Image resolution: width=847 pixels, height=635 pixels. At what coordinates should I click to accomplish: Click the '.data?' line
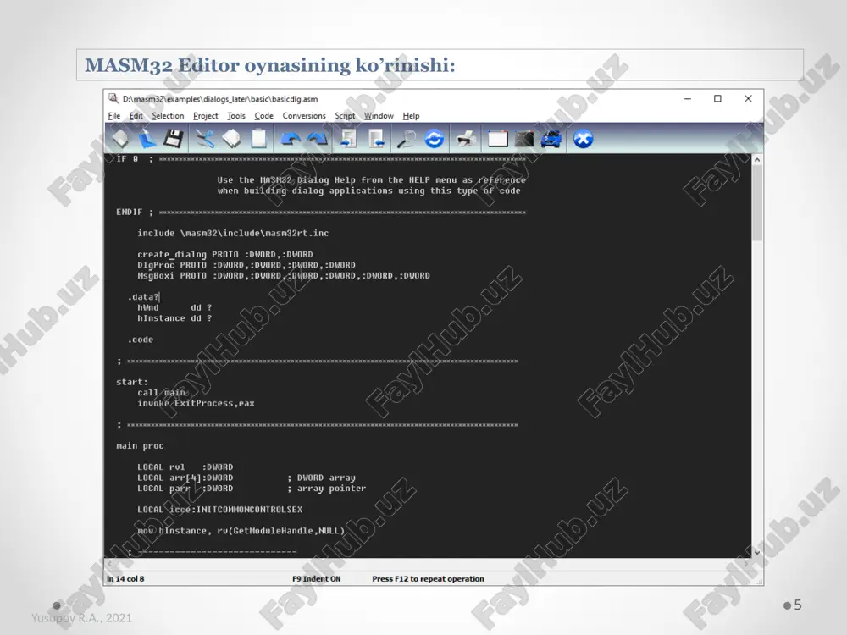[x=143, y=297]
